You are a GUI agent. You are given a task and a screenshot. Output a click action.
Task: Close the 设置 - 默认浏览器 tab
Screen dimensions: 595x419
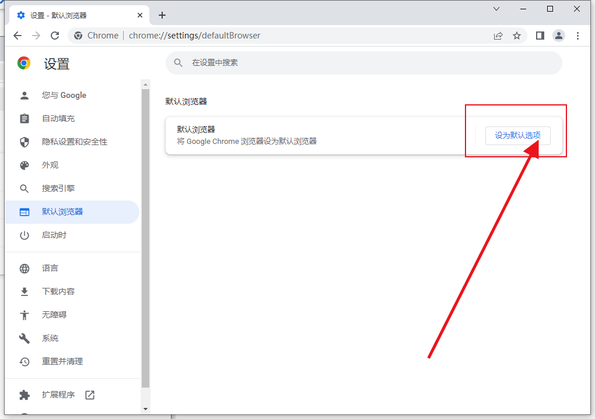[140, 15]
